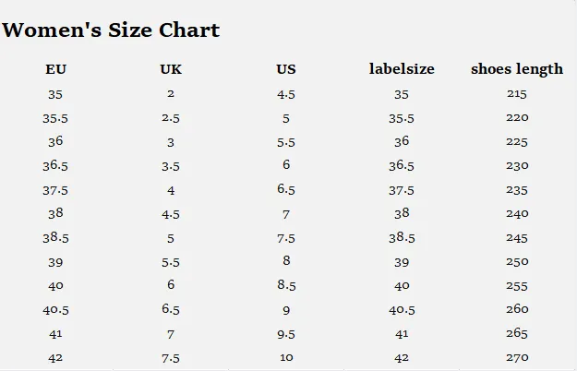This screenshot has height=371, width=577.
Task: Select shoes length 270 value
Action: point(517,357)
